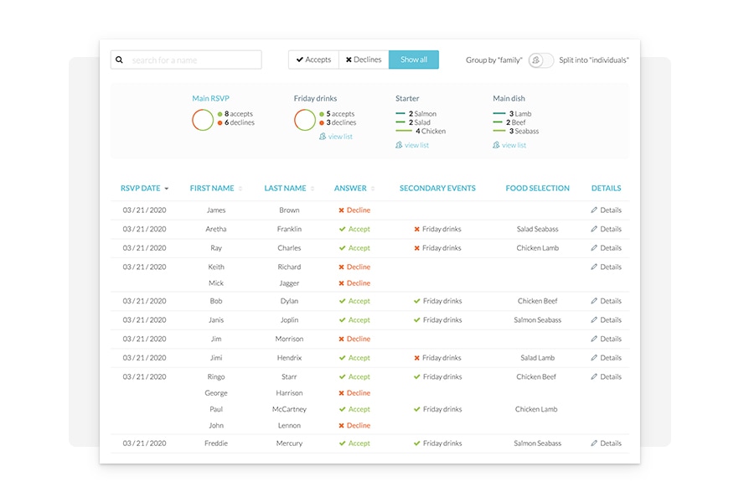Click pencil icon in Keith Richard row
The height and width of the screenshot is (503, 739).
pyautogui.click(x=594, y=267)
